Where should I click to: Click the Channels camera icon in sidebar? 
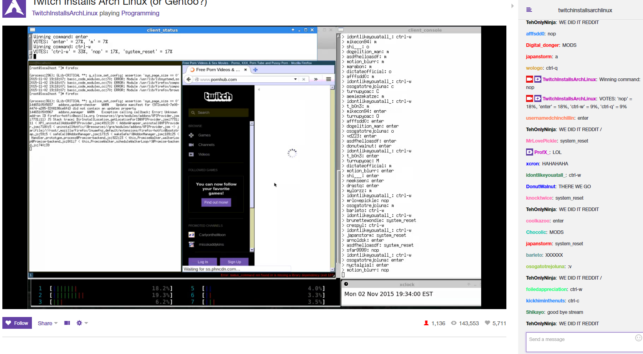click(x=191, y=145)
